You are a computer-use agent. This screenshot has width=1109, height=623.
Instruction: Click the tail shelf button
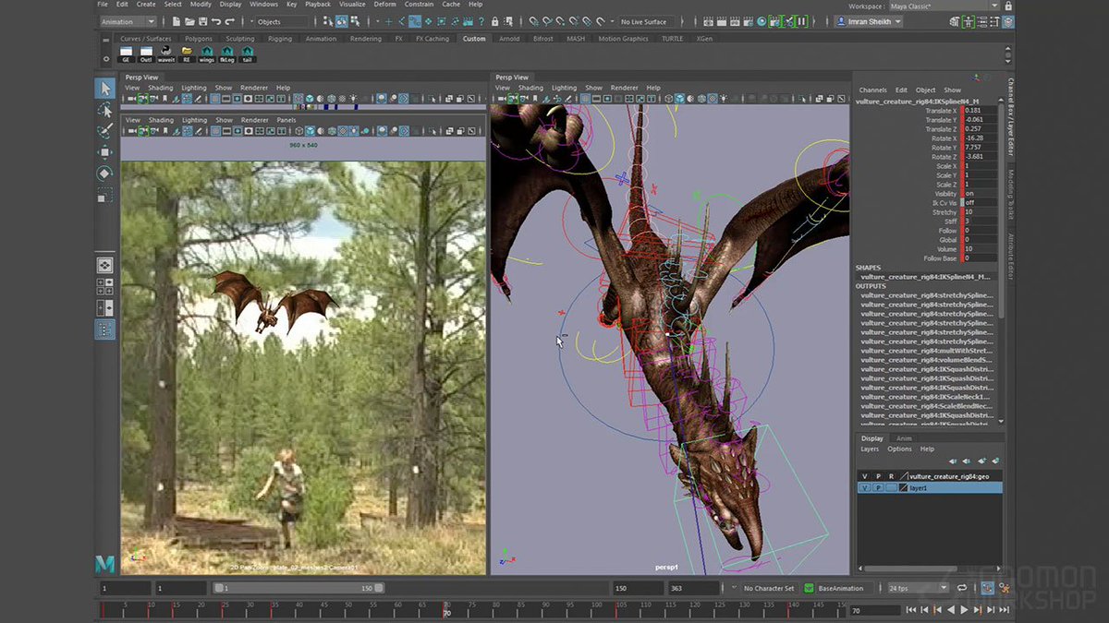tap(248, 54)
